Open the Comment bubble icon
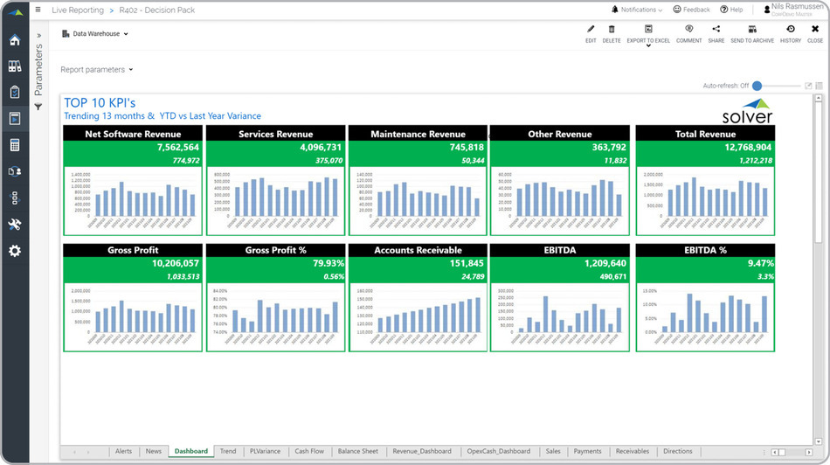 point(688,30)
